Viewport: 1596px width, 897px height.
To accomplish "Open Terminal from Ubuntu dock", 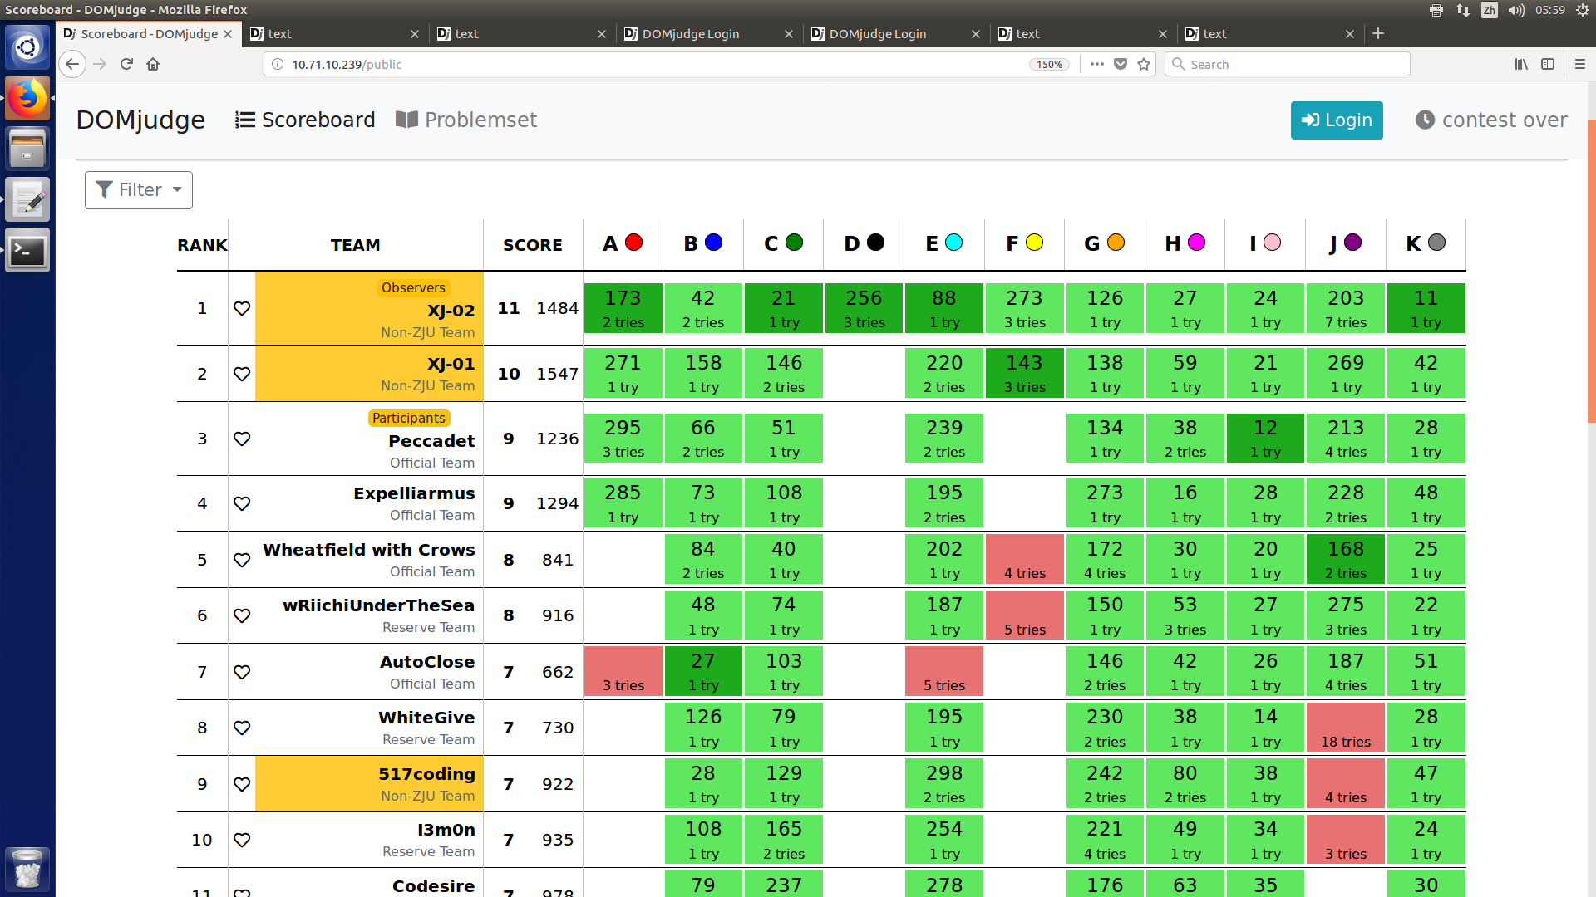I will [27, 251].
